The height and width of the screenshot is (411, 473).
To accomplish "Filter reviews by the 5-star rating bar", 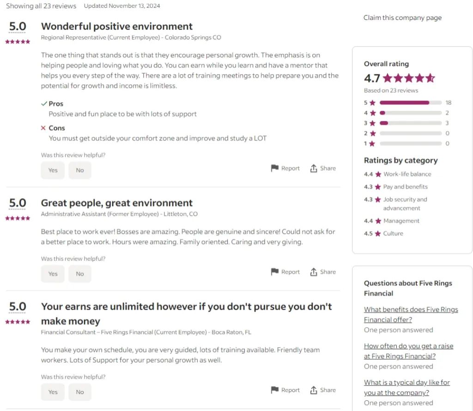I will (x=411, y=103).
